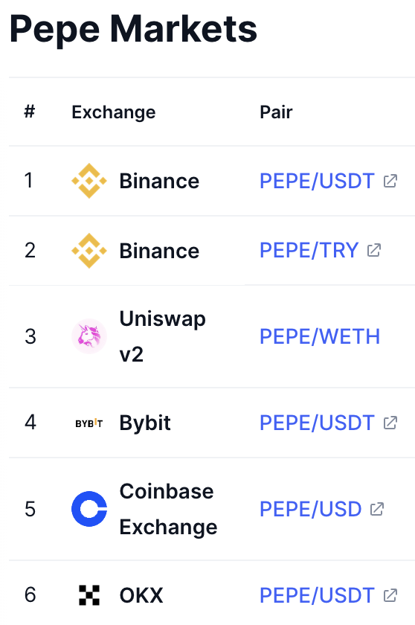Click the Binance logo in row 1
Image resolution: width=415 pixels, height=625 pixels.
click(89, 181)
